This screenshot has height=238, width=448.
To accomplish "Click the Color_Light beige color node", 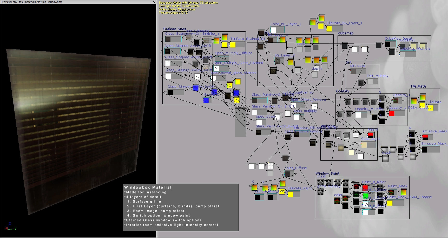I will tap(364, 145).
